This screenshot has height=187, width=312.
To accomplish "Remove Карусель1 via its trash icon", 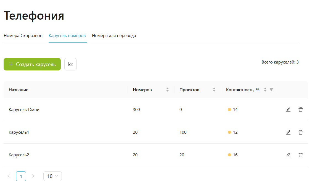I will 301,132.
